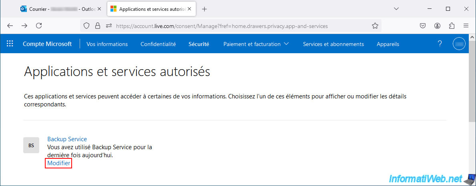Open the Services et abonnements menu item
Screen dimensions: 476x186
click(333, 44)
